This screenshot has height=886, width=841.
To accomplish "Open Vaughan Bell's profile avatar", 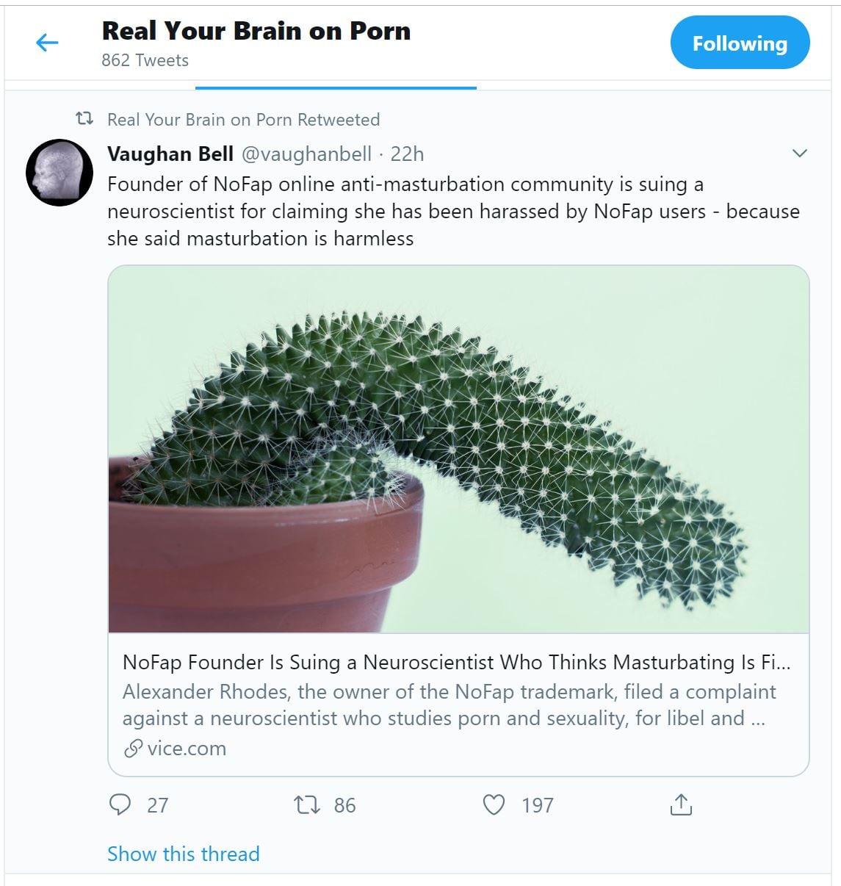I will tap(59, 173).
